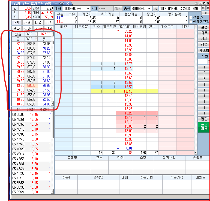The width and height of the screenshot is (210, 201).
Task: Click the magnifier search icon beside 종목 code
Action: [155, 9]
